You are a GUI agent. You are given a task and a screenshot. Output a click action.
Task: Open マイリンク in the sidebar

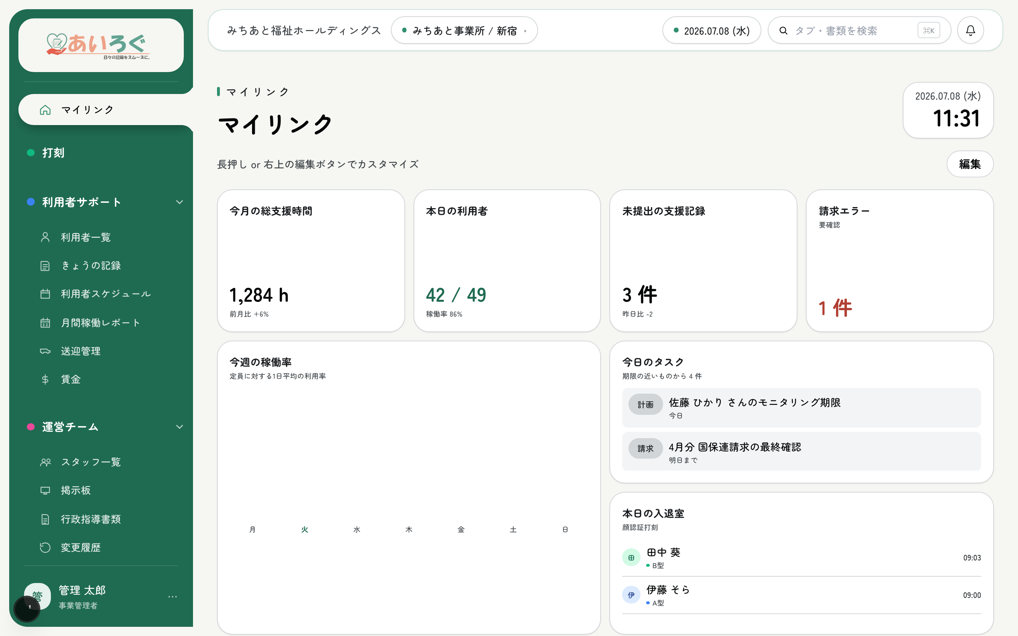tap(105, 110)
